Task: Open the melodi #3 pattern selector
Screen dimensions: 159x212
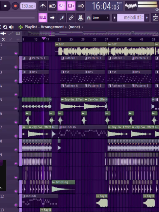Action: pos(131,18)
